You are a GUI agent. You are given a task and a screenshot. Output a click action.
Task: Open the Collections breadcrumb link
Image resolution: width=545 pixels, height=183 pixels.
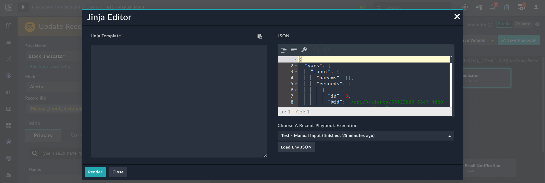pos(69,7)
